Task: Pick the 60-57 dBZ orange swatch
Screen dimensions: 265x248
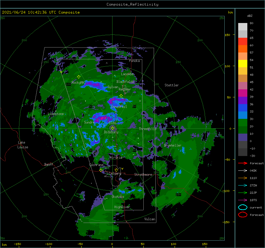Action: point(243,49)
